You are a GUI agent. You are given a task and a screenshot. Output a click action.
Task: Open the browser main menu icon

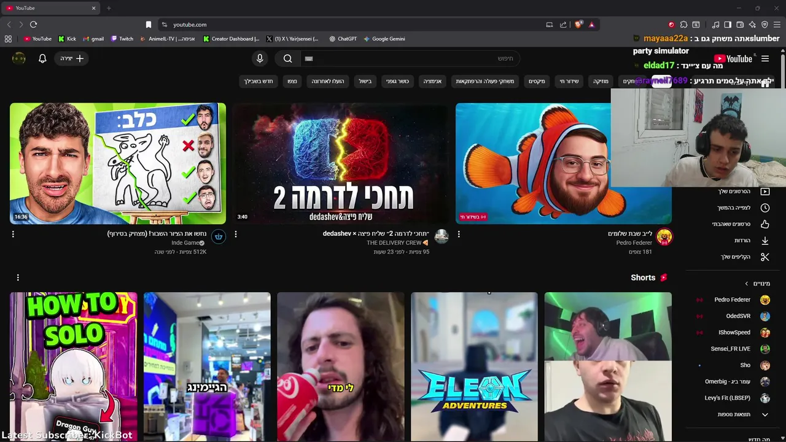click(777, 25)
